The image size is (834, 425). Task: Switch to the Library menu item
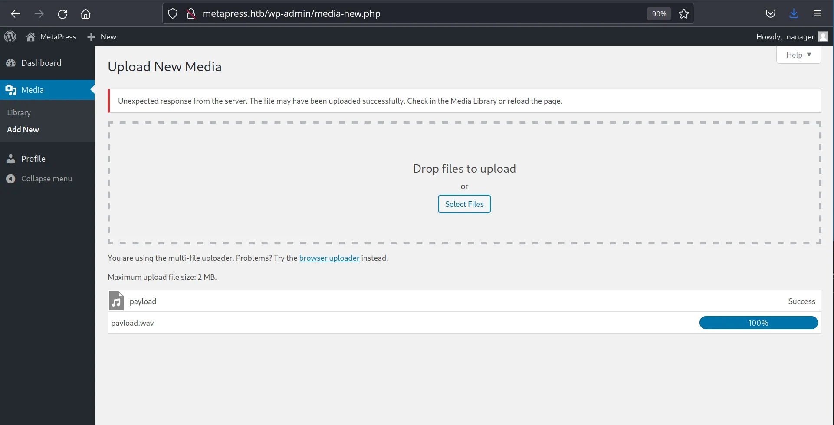pyautogui.click(x=19, y=112)
